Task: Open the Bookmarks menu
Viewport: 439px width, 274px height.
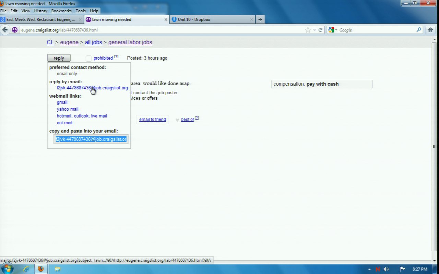Action: pos(61,11)
